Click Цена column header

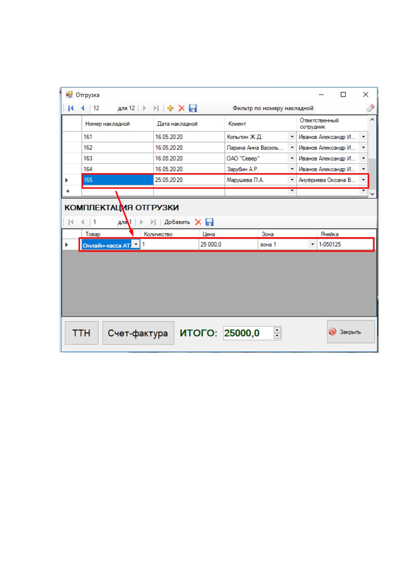[228, 234]
